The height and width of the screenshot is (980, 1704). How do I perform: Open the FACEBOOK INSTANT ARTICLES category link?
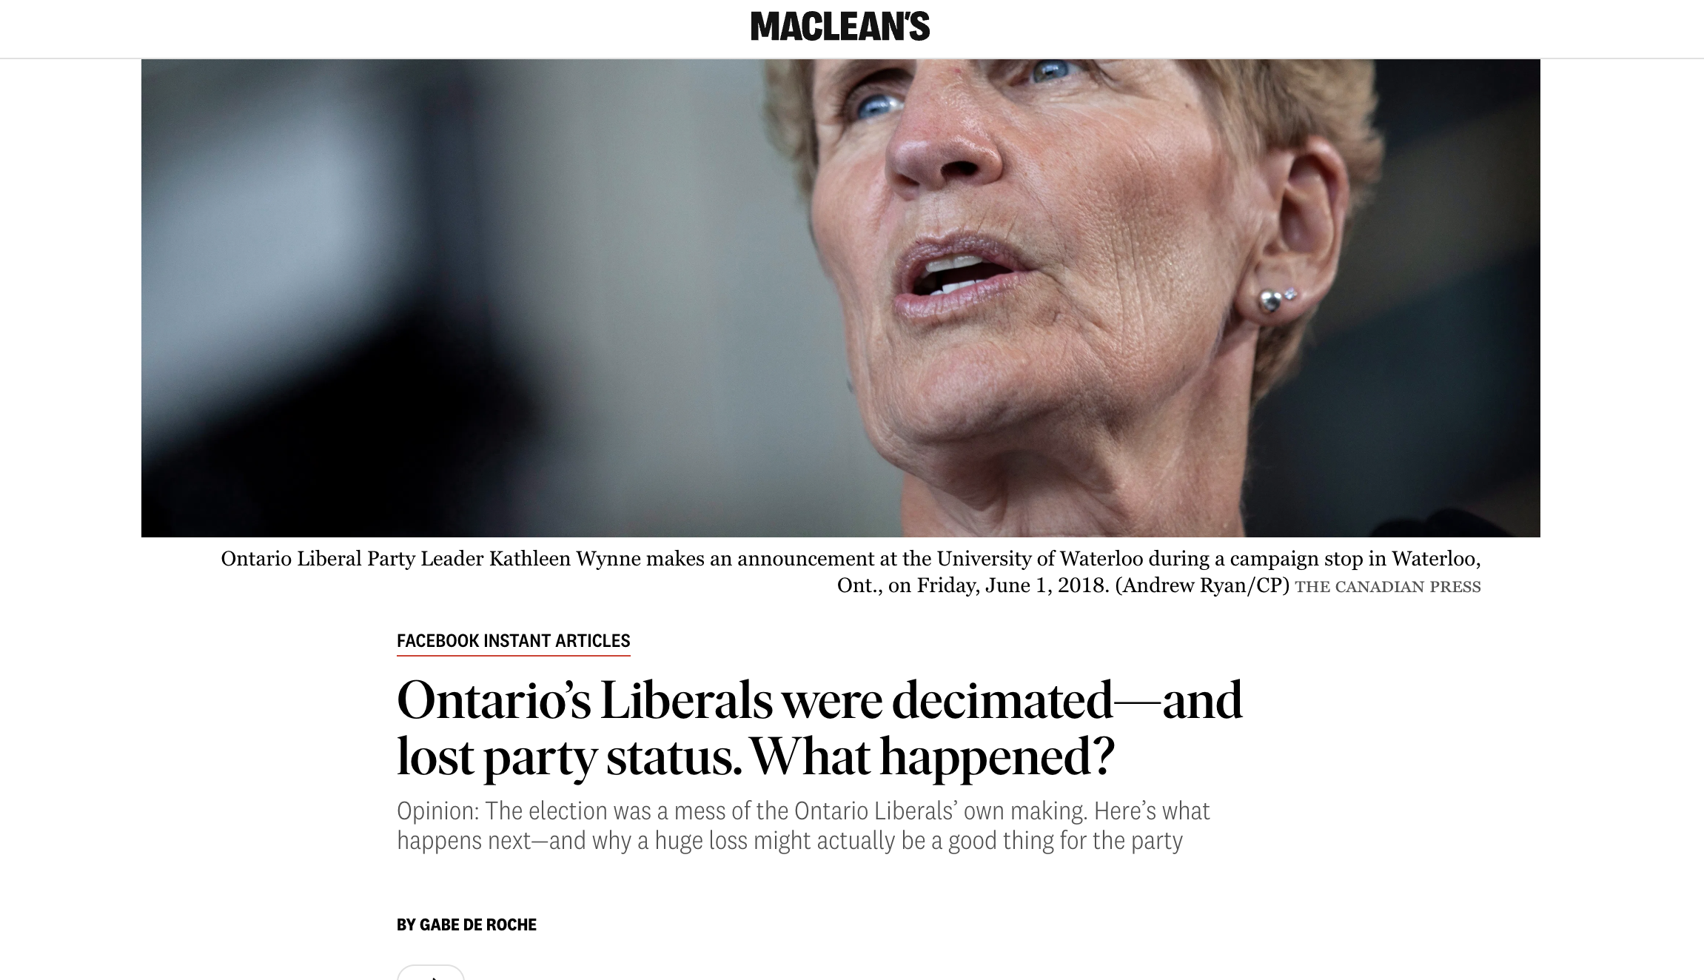[513, 641]
